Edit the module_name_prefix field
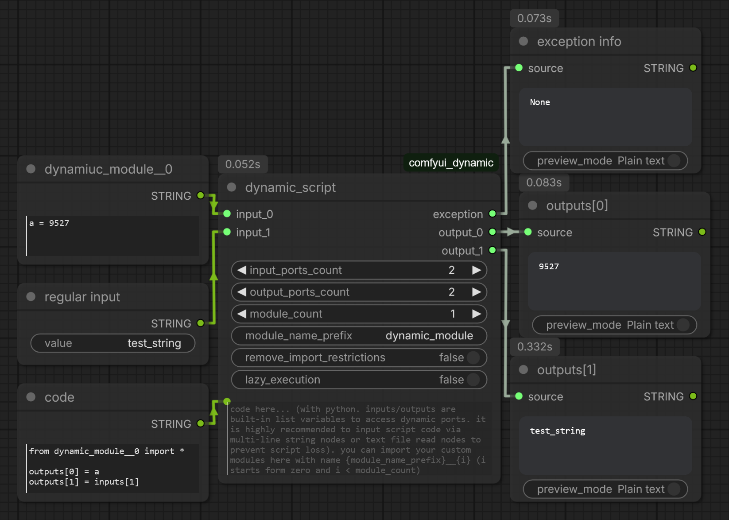Screen dimensions: 729x520 pyautogui.click(x=359, y=336)
